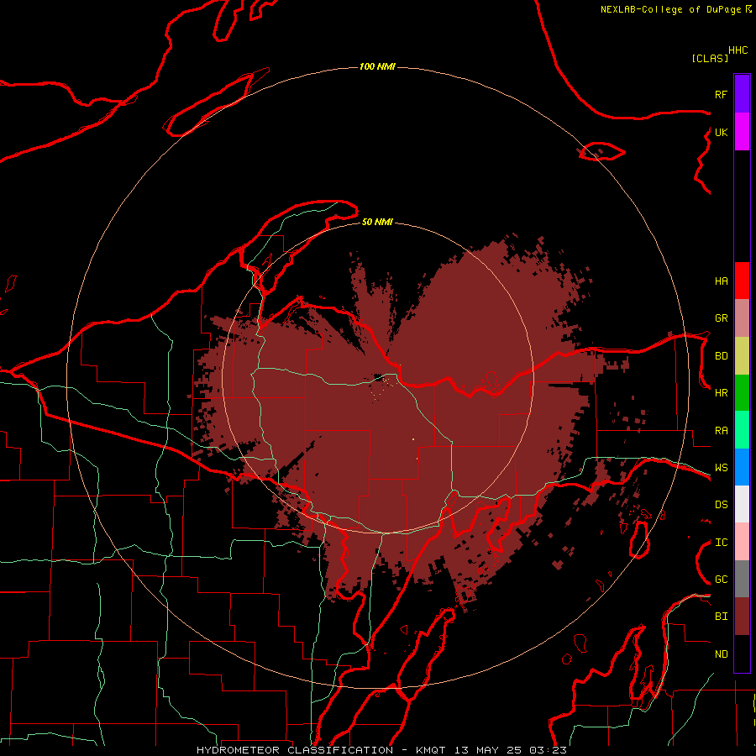Click the IC light-pink legend swatch
Viewport: 756px width, 756px height.
(742, 542)
